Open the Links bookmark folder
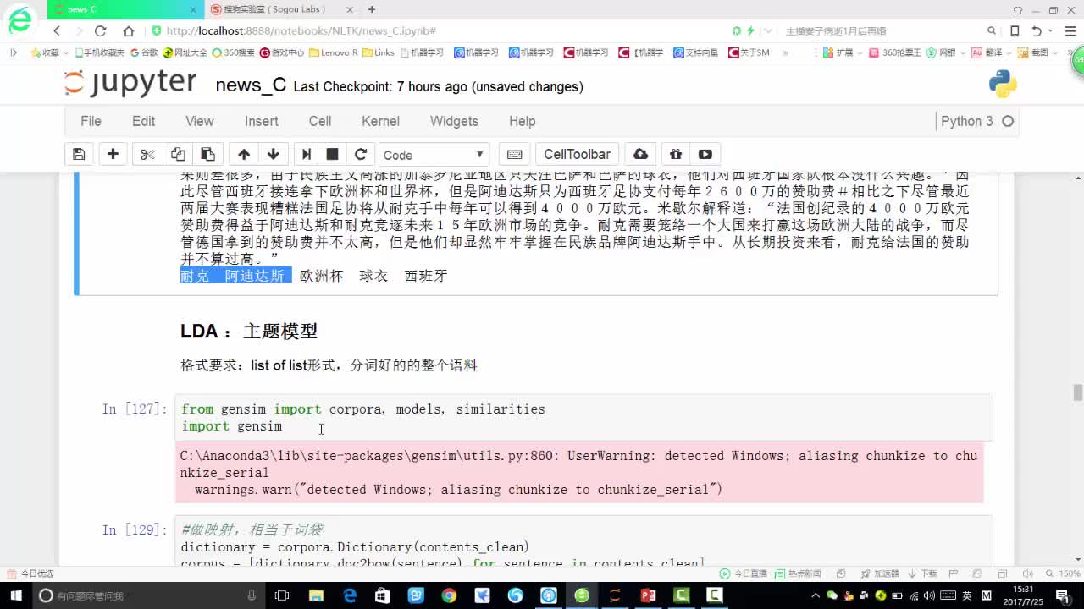Viewport: 1084px width, 609px height. point(379,52)
